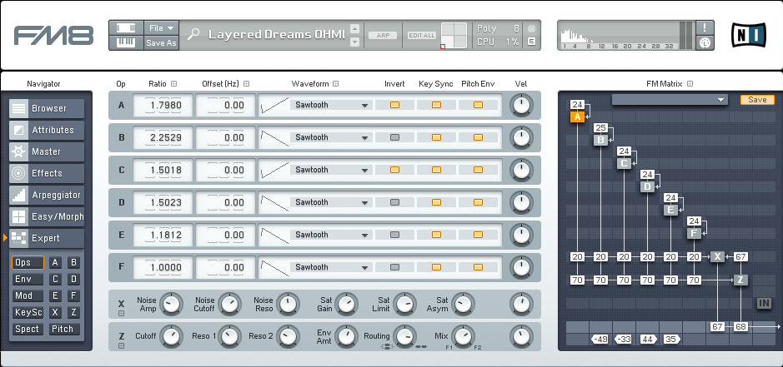Switch to the Mod expert tab
The width and height of the screenshot is (783, 367).
[x=28, y=295]
